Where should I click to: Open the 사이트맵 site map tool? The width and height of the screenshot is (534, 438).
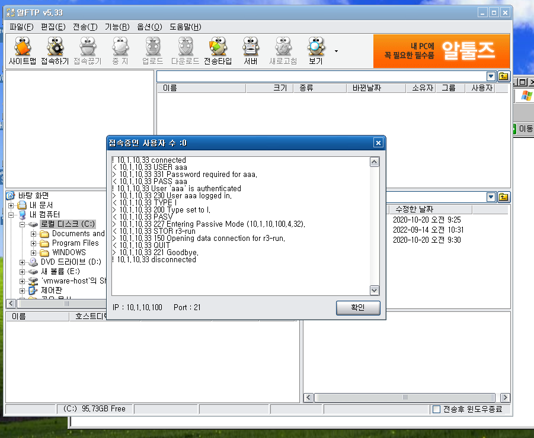point(22,51)
